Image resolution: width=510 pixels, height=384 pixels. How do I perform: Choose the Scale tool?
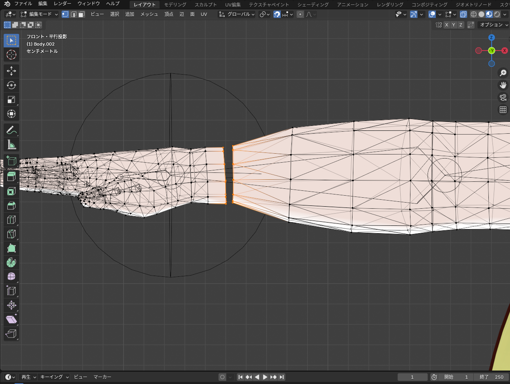11,99
